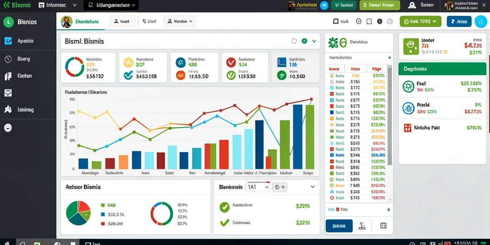
Task: Click the blue checkmark Apeinin sidebar icon
Action: 9,41
